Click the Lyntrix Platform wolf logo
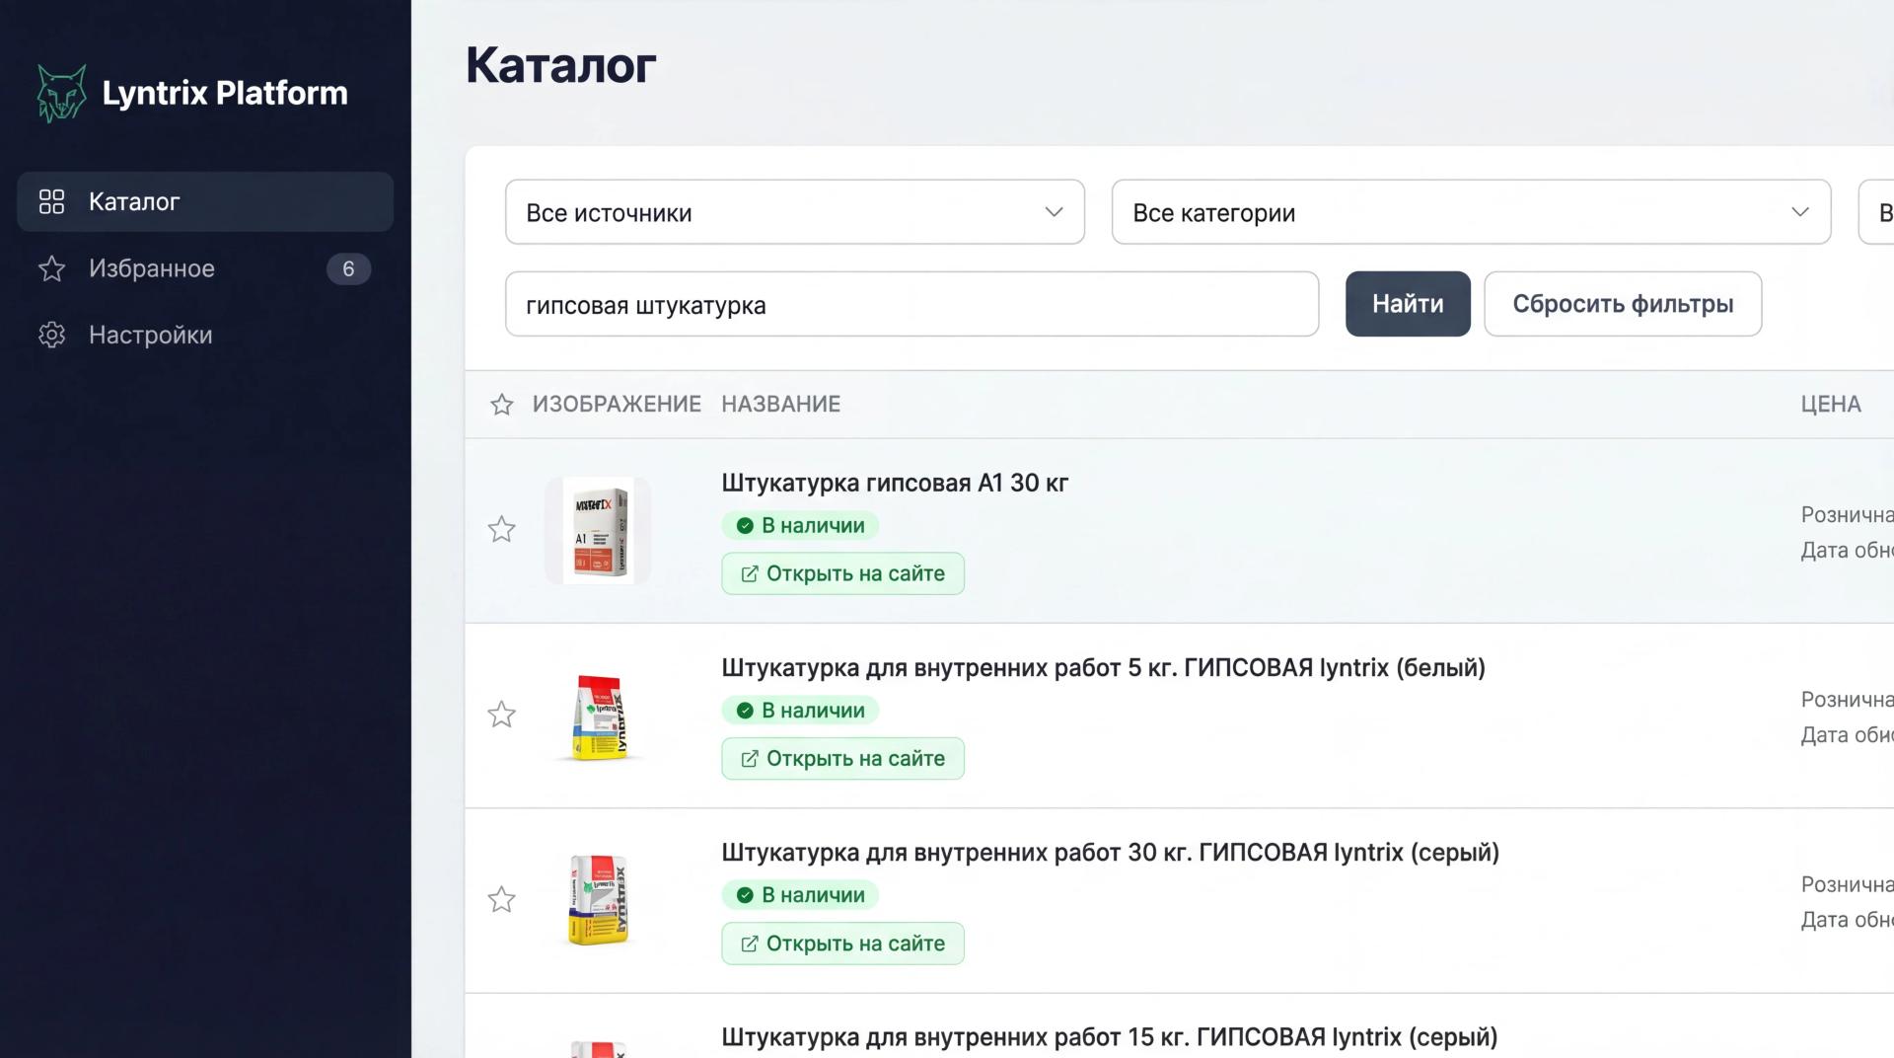 (x=62, y=92)
